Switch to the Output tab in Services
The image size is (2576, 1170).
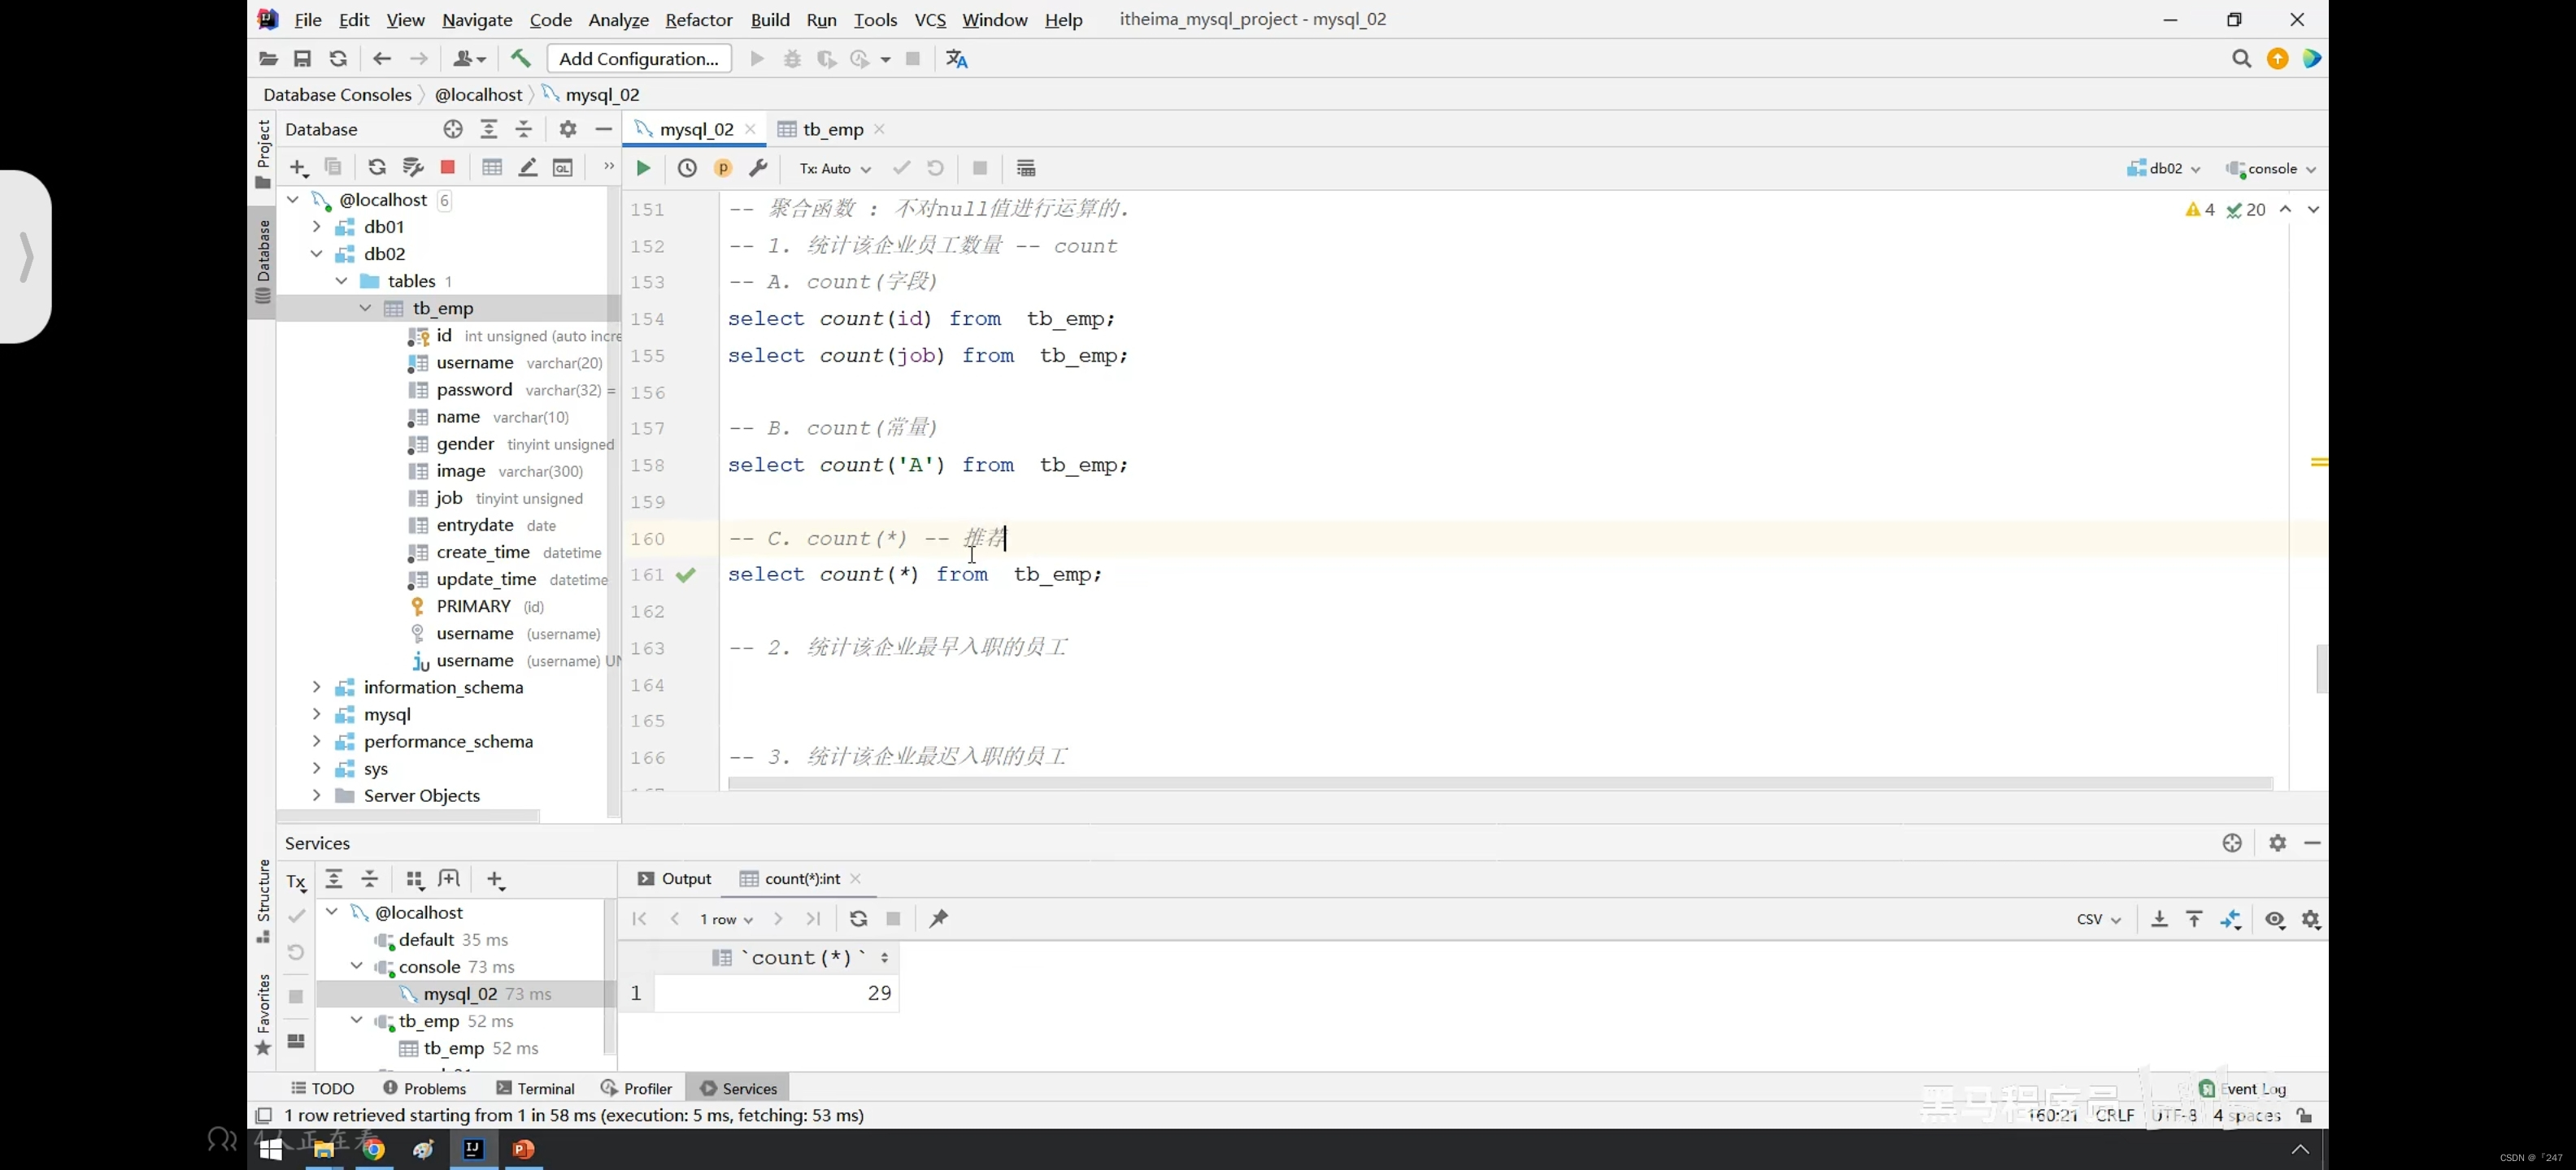click(675, 879)
